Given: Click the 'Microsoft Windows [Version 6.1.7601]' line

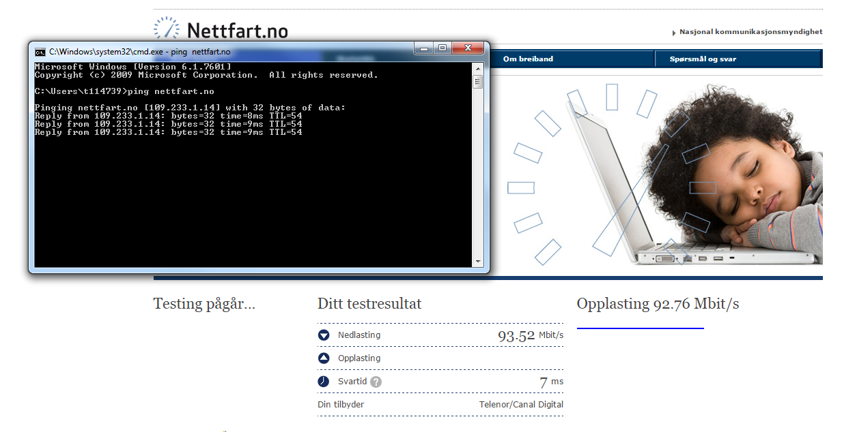Looking at the screenshot, I should pos(132,67).
